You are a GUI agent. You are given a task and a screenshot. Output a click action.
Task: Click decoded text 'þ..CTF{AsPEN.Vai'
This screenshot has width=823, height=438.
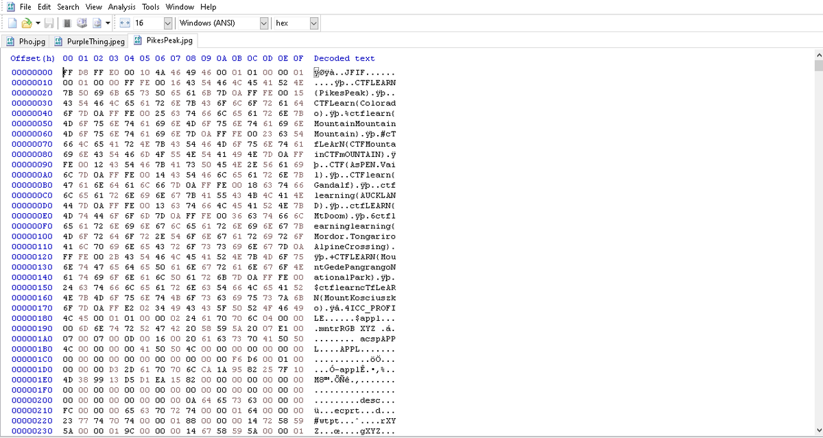355,165
